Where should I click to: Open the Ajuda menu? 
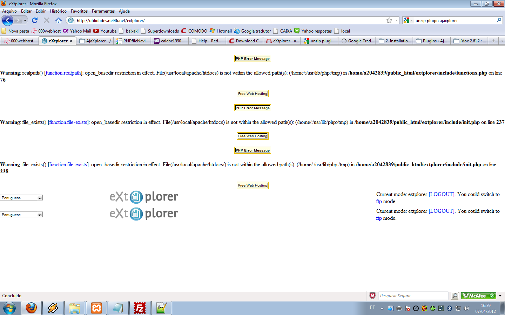click(x=124, y=11)
